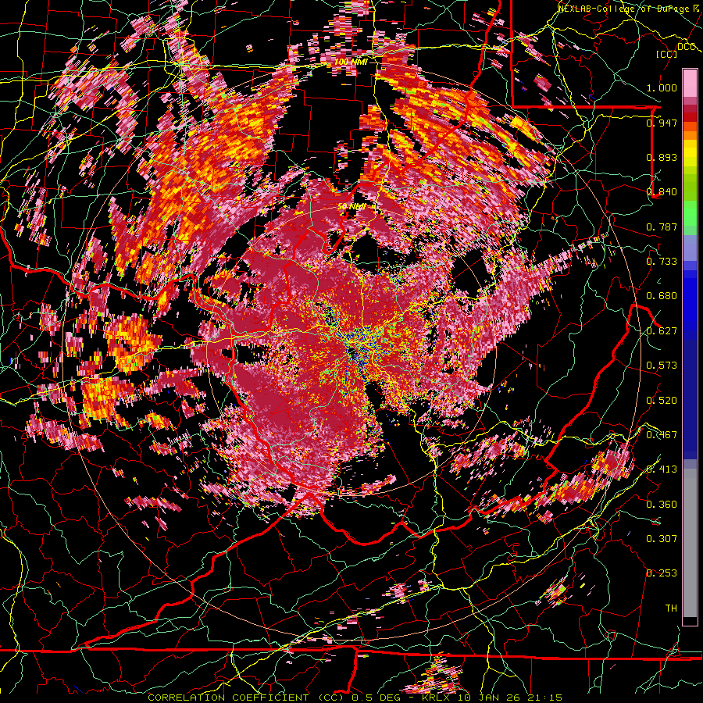
Task: Click the 0.413 legend value
Action: [662, 469]
